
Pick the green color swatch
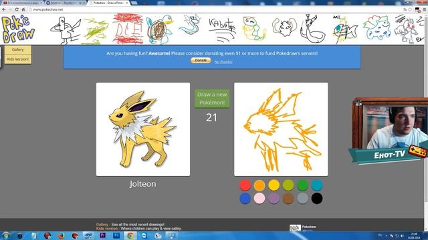coord(302,185)
